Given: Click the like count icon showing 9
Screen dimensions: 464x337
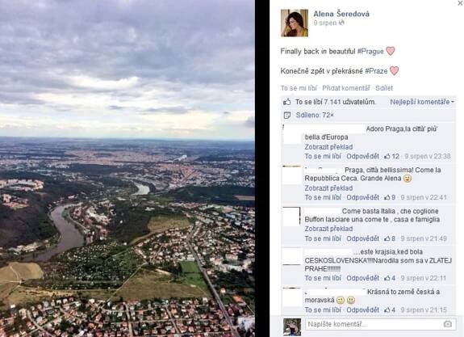Looking at the screenshot, I should (387, 197).
